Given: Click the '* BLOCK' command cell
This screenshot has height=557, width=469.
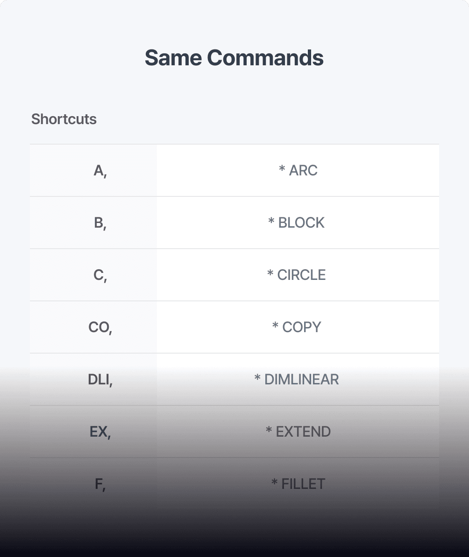Looking at the screenshot, I should (x=298, y=223).
